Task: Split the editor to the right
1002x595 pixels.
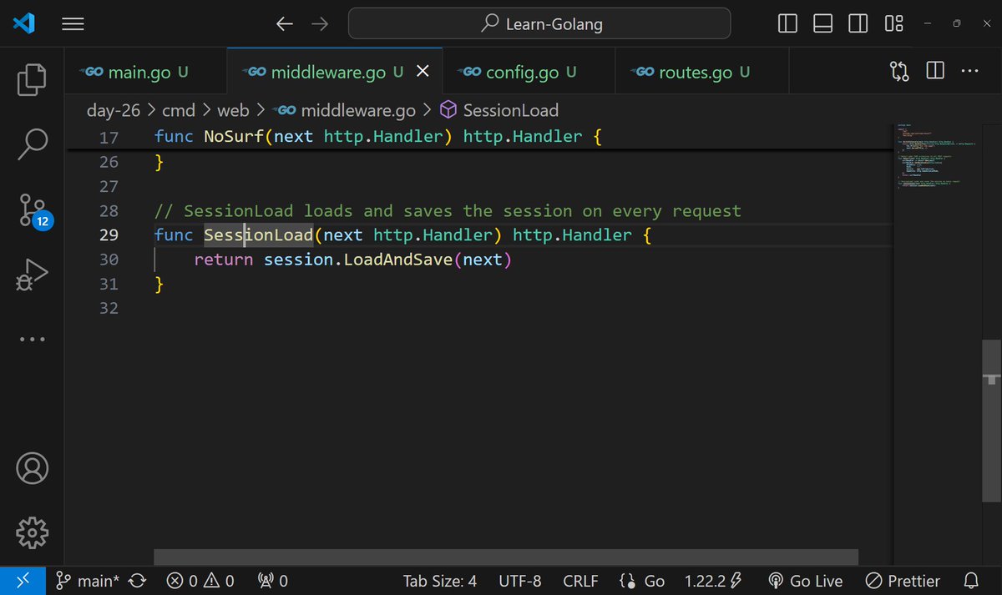Action: click(x=935, y=72)
